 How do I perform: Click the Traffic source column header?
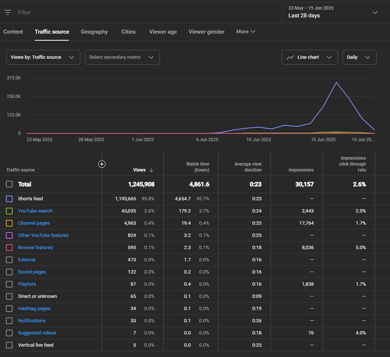(x=20, y=170)
